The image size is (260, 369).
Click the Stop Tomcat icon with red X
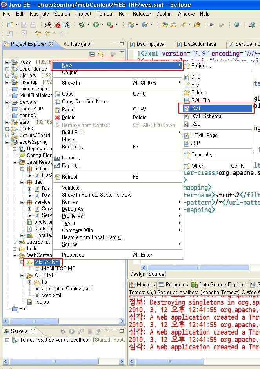[57, 24]
